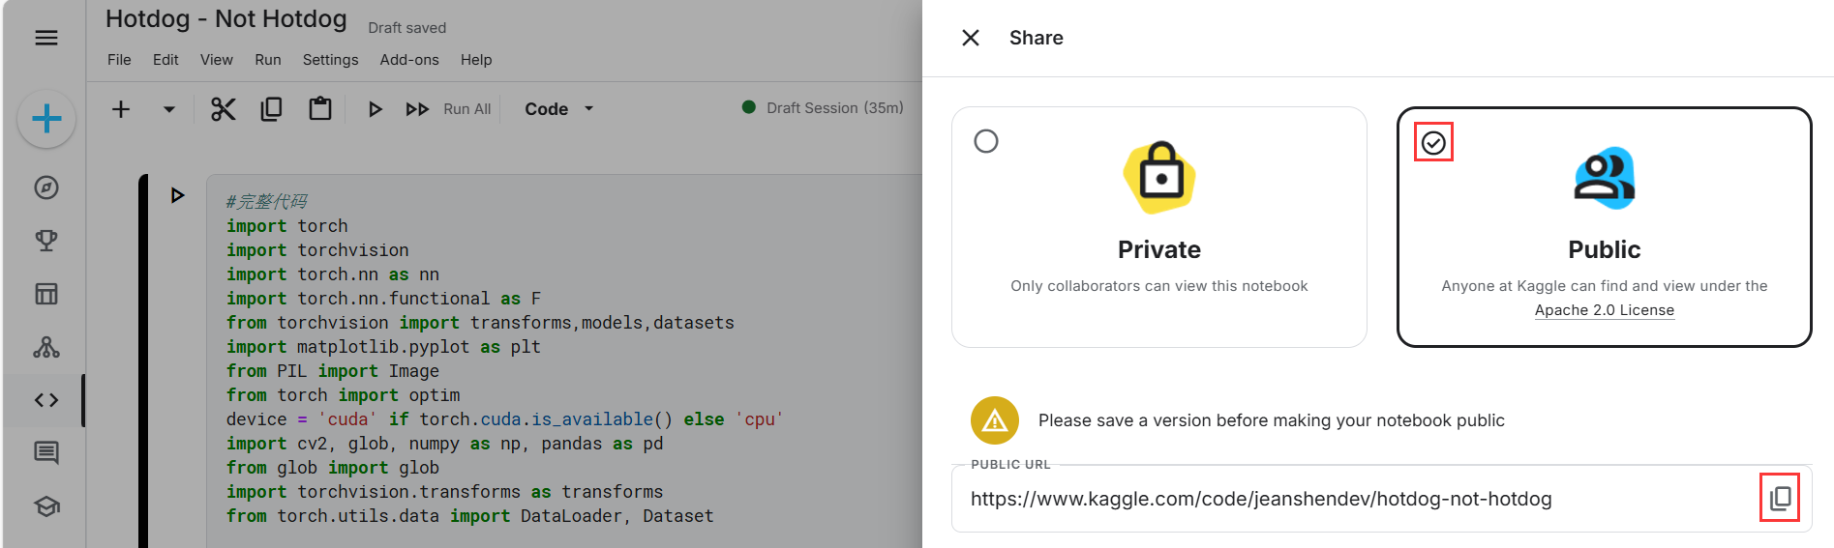The image size is (1834, 548).
Task: Open the Add-ons menu
Action: (409, 60)
